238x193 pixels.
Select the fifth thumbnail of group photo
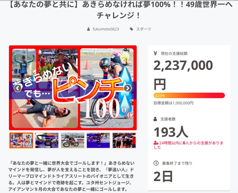(124, 140)
